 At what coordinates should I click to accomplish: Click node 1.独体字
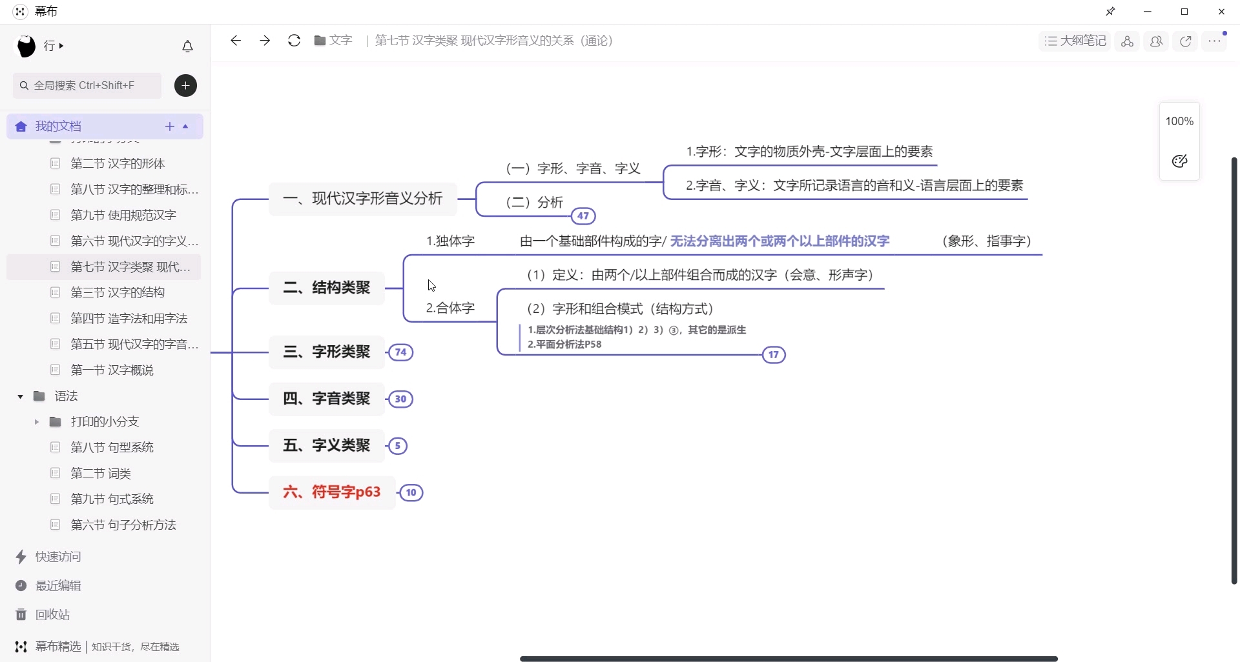pyautogui.click(x=451, y=241)
